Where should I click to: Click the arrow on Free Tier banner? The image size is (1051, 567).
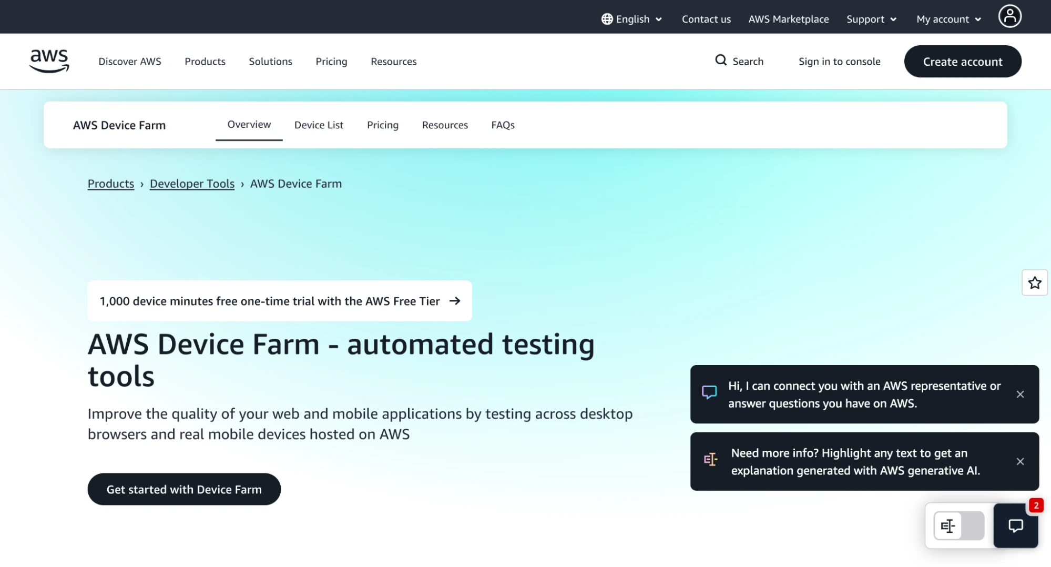(x=455, y=301)
